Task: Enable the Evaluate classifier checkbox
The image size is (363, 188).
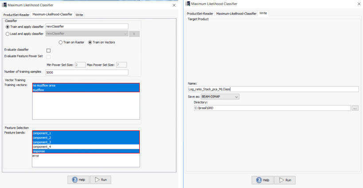Action: point(48,50)
